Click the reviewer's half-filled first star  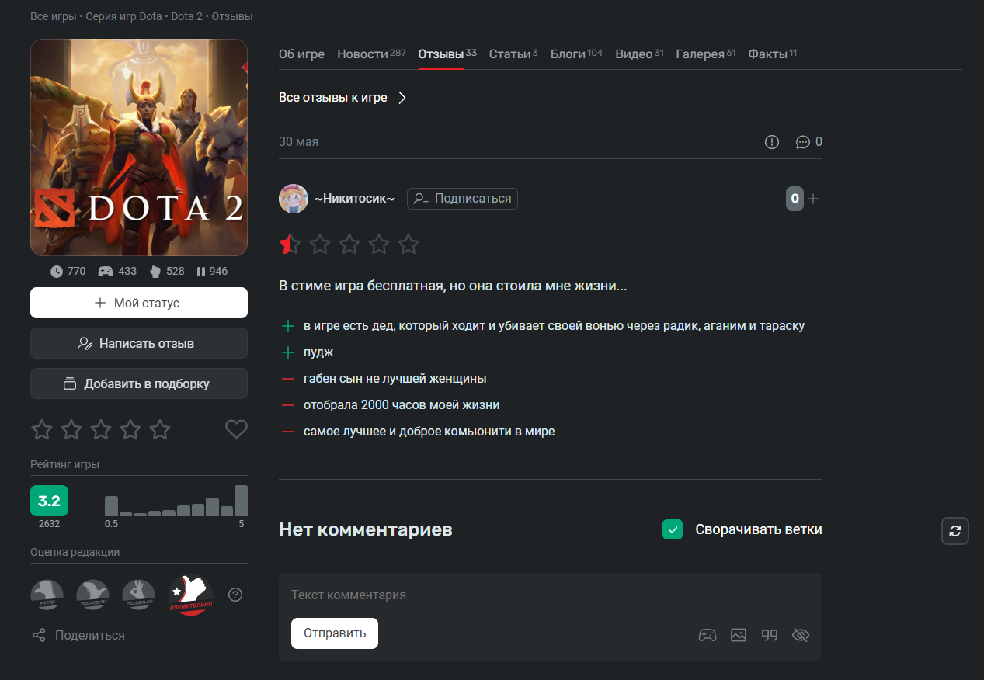click(x=290, y=245)
